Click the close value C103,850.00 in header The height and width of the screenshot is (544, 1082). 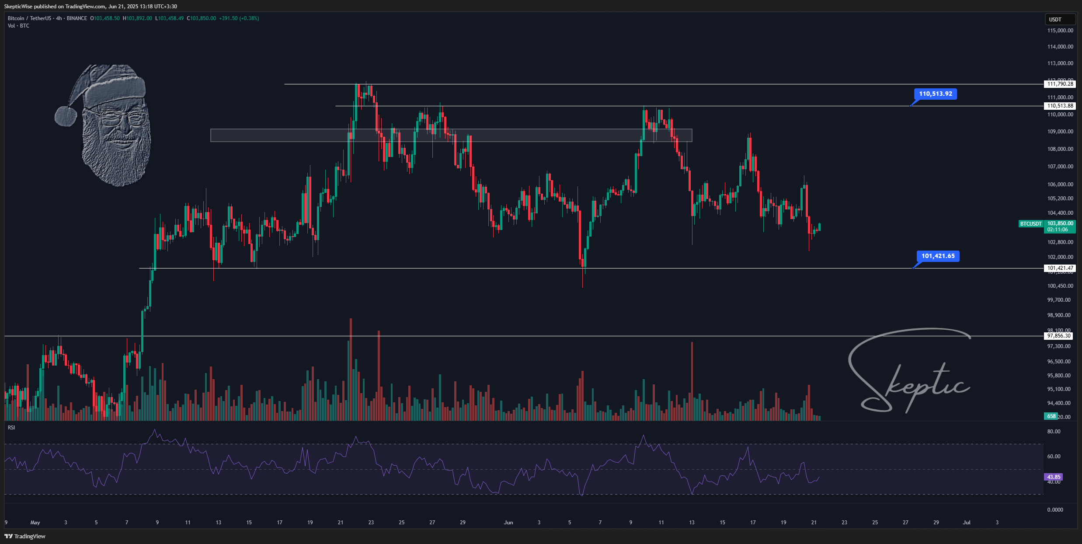point(202,18)
